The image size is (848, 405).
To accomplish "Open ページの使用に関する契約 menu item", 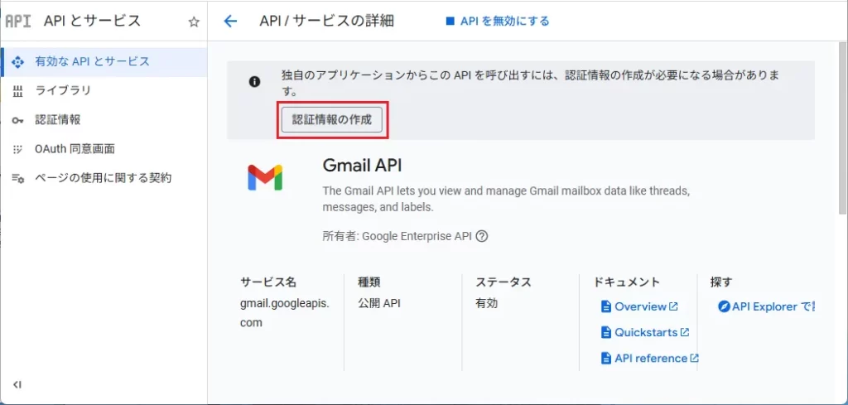I will click(x=104, y=178).
